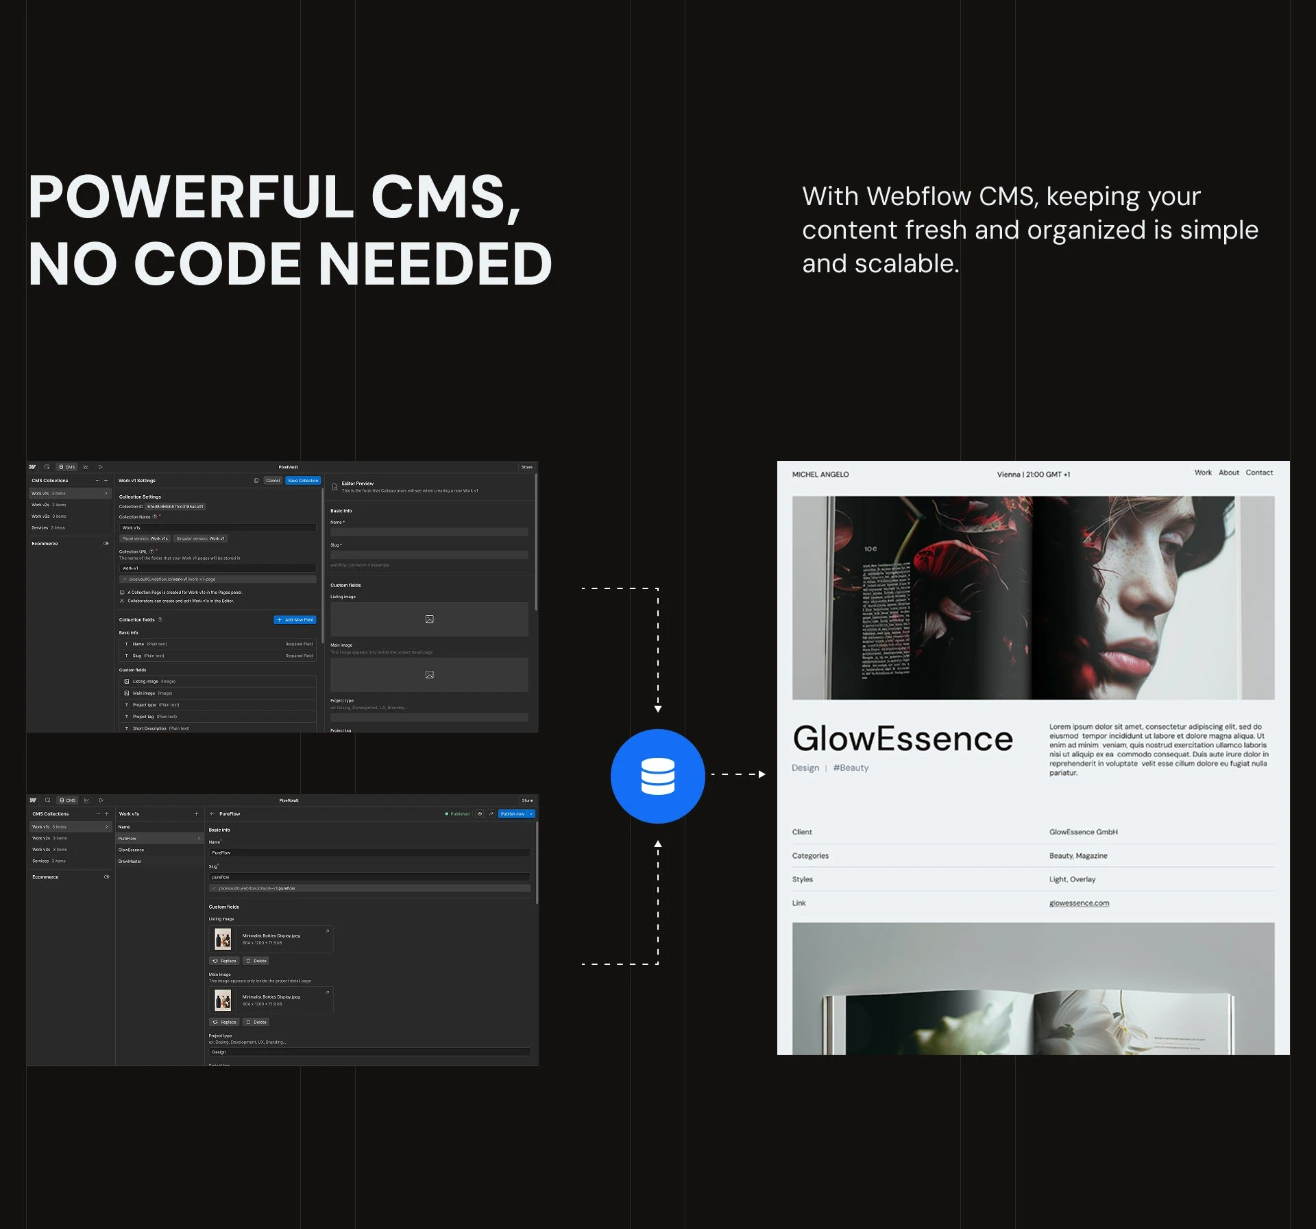Click Save Collection button
This screenshot has width=1316, height=1229.
pyautogui.click(x=302, y=481)
